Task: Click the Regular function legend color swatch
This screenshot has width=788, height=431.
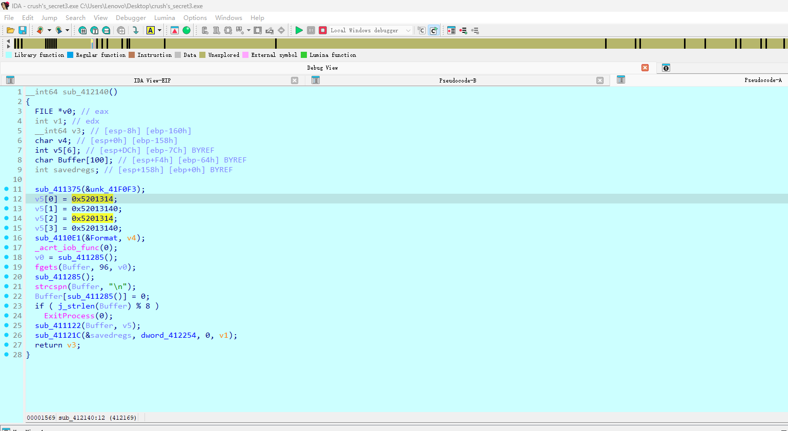Action: (70, 55)
